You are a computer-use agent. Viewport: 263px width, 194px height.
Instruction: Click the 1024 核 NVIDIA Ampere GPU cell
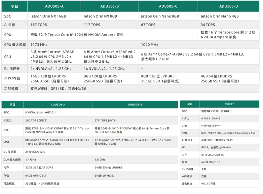(113, 35)
